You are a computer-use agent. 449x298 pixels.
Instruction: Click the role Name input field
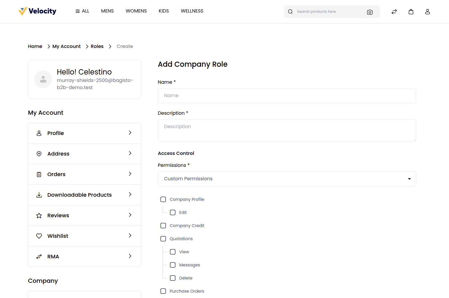point(287,96)
